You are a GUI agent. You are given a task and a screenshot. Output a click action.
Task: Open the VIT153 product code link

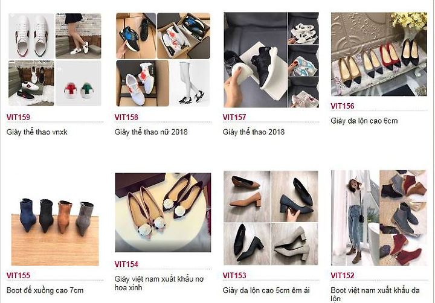click(x=234, y=275)
